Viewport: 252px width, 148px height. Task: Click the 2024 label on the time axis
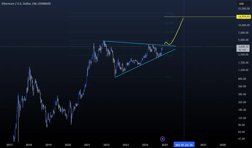point(145,145)
